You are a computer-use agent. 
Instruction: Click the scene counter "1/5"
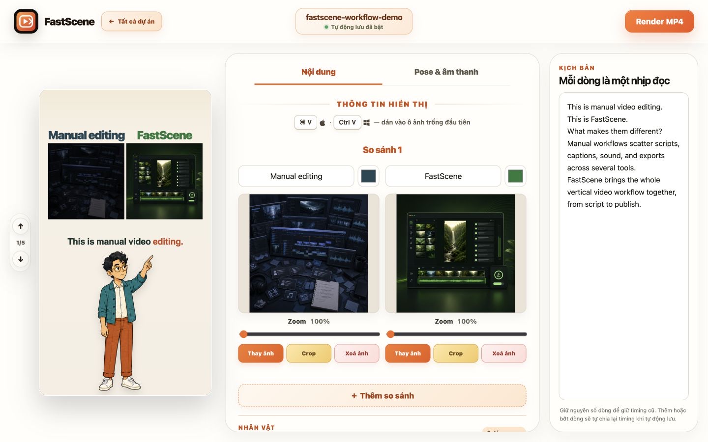[x=21, y=243]
